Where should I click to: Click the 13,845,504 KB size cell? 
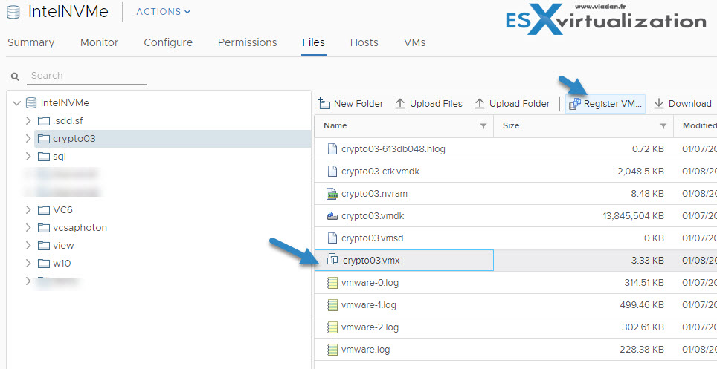[633, 216]
